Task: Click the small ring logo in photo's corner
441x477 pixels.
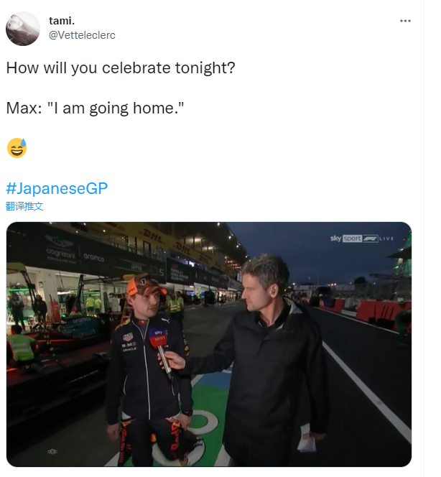Action: pyautogui.click(x=52, y=452)
